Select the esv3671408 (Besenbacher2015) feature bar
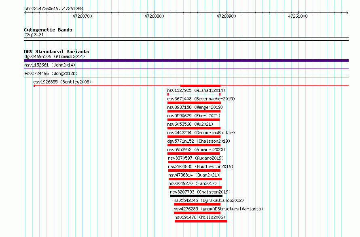The image size is (360, 237). (194, 103)
